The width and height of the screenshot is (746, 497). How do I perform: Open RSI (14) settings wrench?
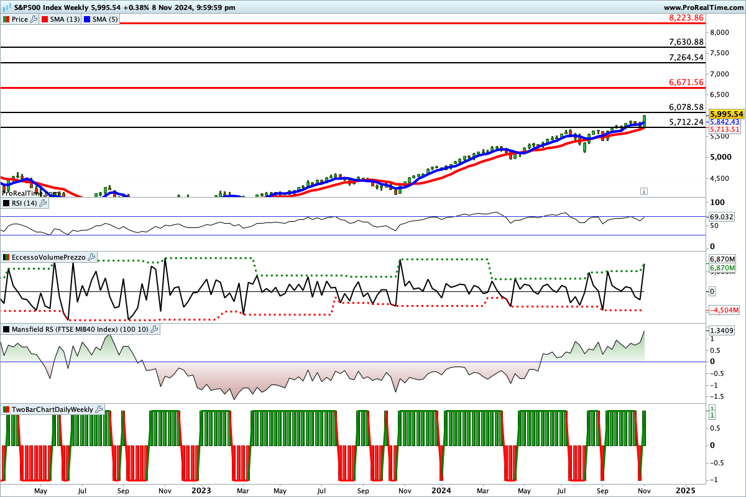[43, 203]
